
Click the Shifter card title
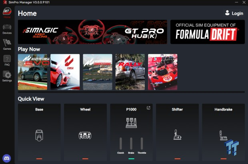click(x=177, y=109)
